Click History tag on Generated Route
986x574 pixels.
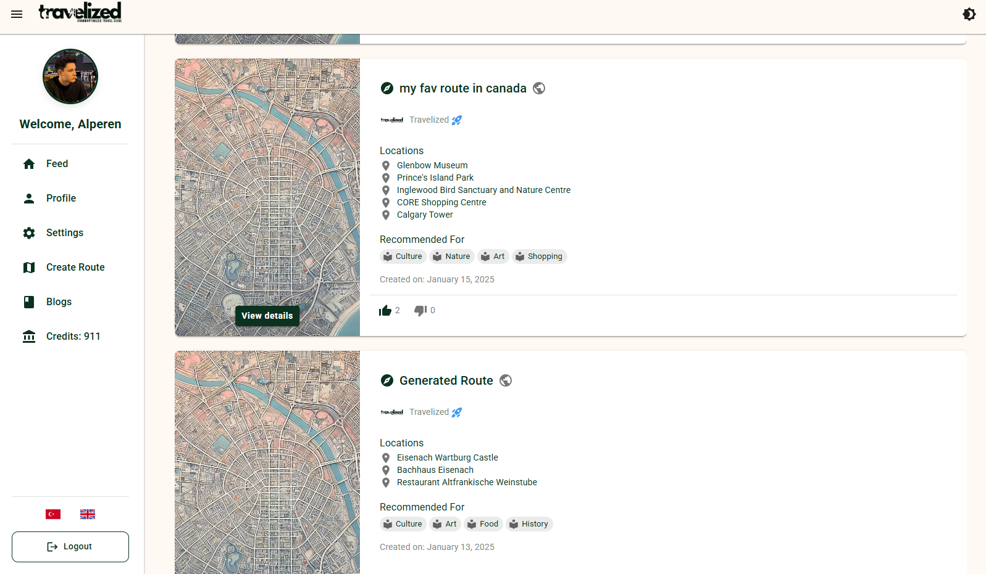tap(529, 524)
